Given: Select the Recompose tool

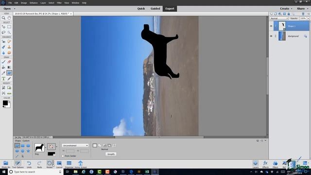Looking at the screenshot, I should tap(9, 87).
